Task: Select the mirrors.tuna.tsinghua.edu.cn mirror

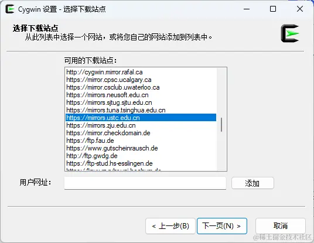Action: click(x=141, y=110)
